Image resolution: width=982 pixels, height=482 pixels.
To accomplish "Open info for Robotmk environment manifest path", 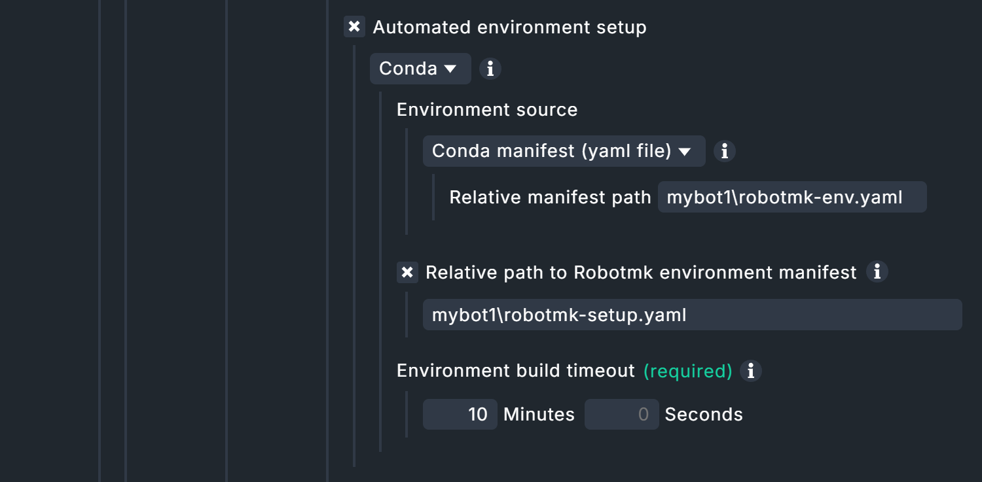I will pos(877,271).
